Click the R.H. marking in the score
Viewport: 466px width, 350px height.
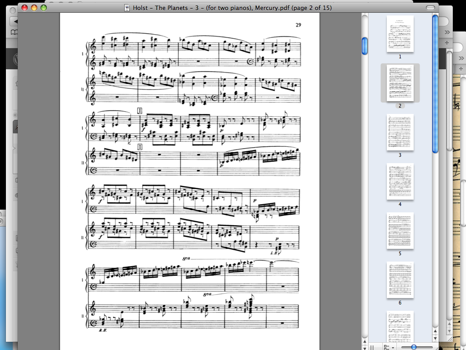(x=103, y=330)
